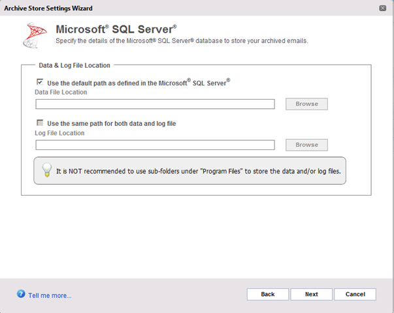
Task: Go to the previous step with Back
Action: point(268,294)
